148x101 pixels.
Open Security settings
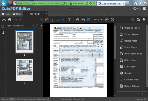(x=126, y=73)
